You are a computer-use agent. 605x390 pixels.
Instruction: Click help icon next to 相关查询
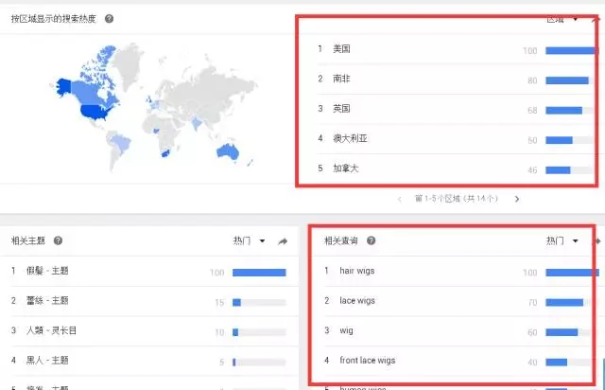pos(371,241)
